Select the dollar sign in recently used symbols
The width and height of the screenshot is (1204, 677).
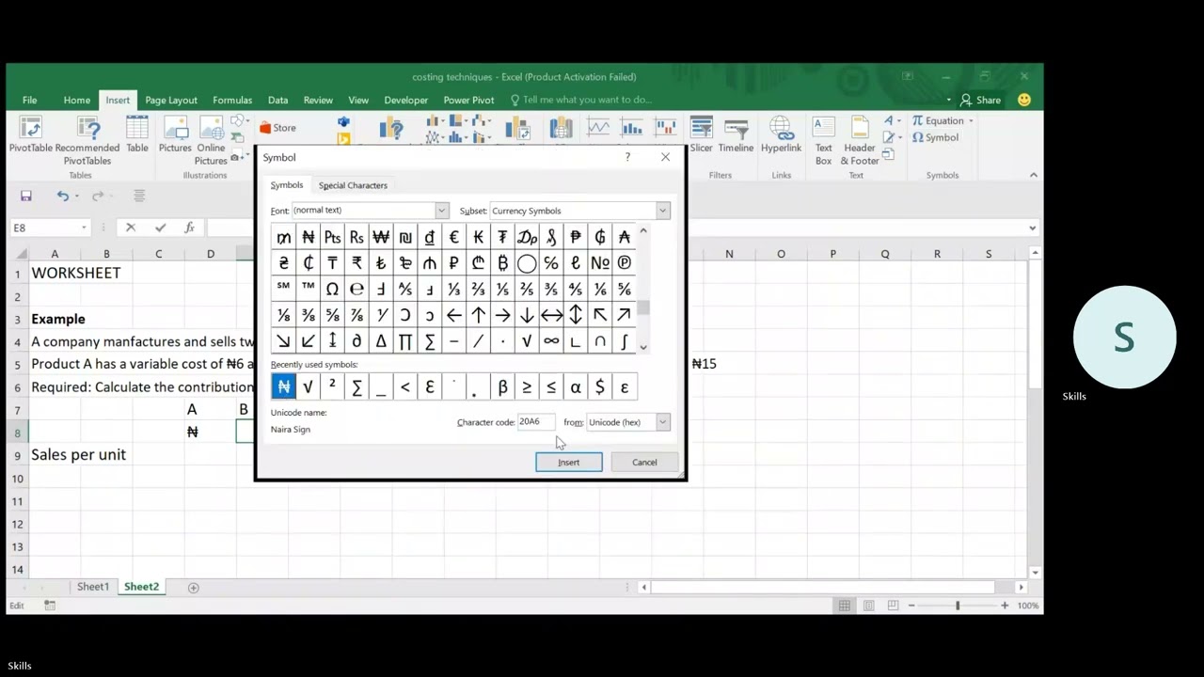click(600, 387)
